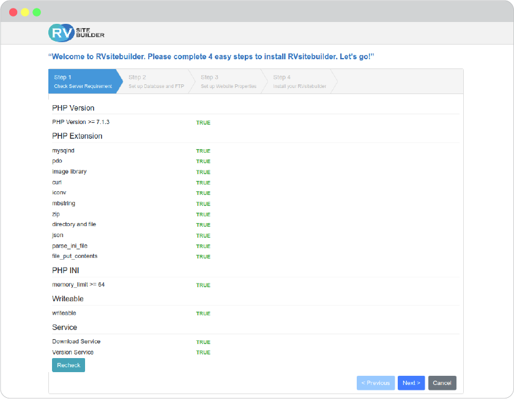Click TRUE status for Download Service
The image size is (514, 399).
(x=203, y=342)
